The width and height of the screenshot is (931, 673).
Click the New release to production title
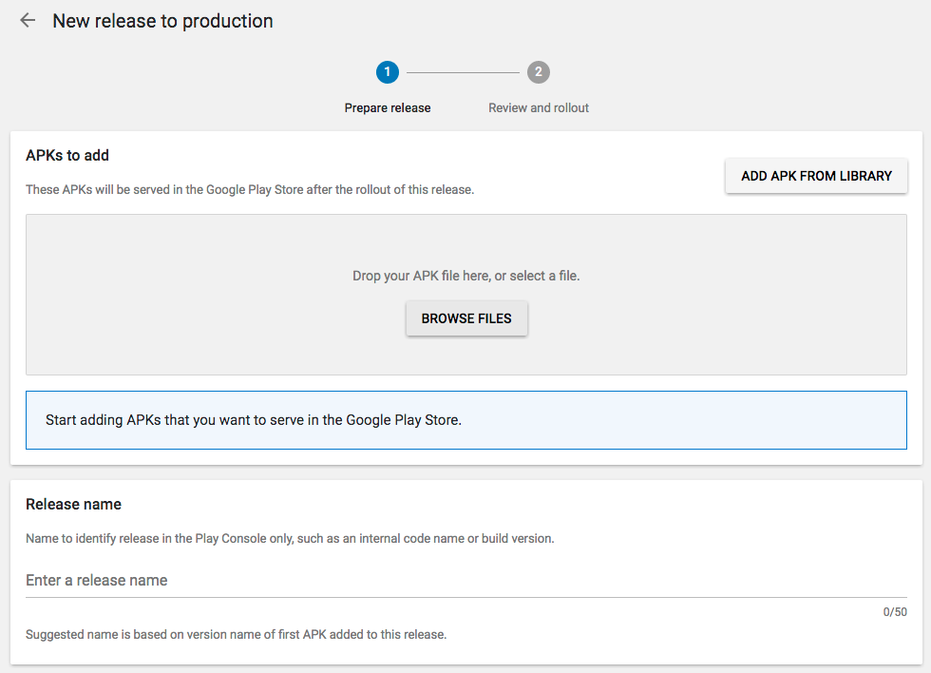point(162,21)
